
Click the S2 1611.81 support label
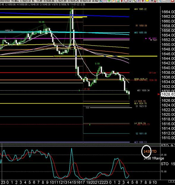141,133
